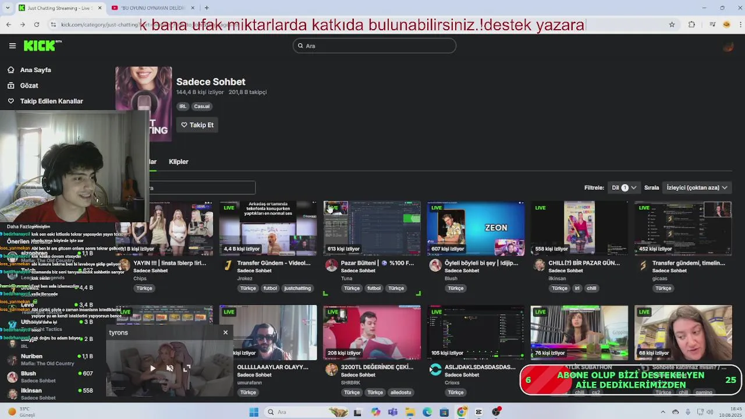Click the magnifier icon in Ara search

(300, 46)
